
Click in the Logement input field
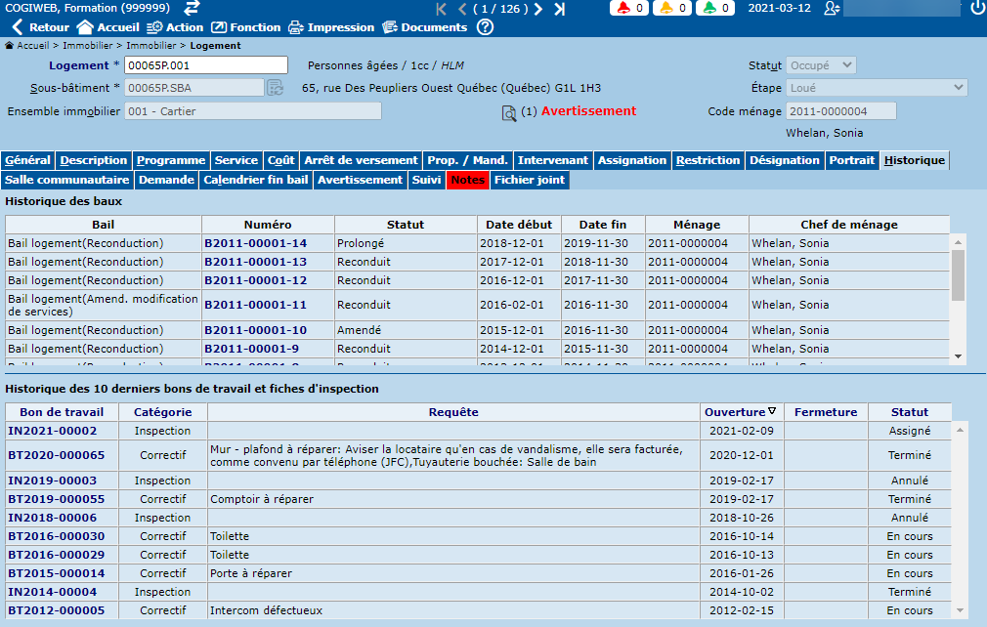click(207, 65)
